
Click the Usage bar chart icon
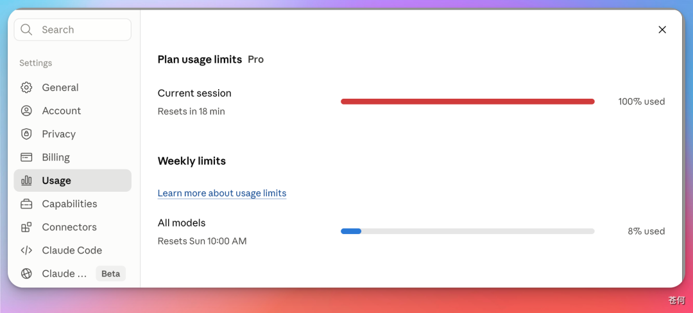point(26,180)
